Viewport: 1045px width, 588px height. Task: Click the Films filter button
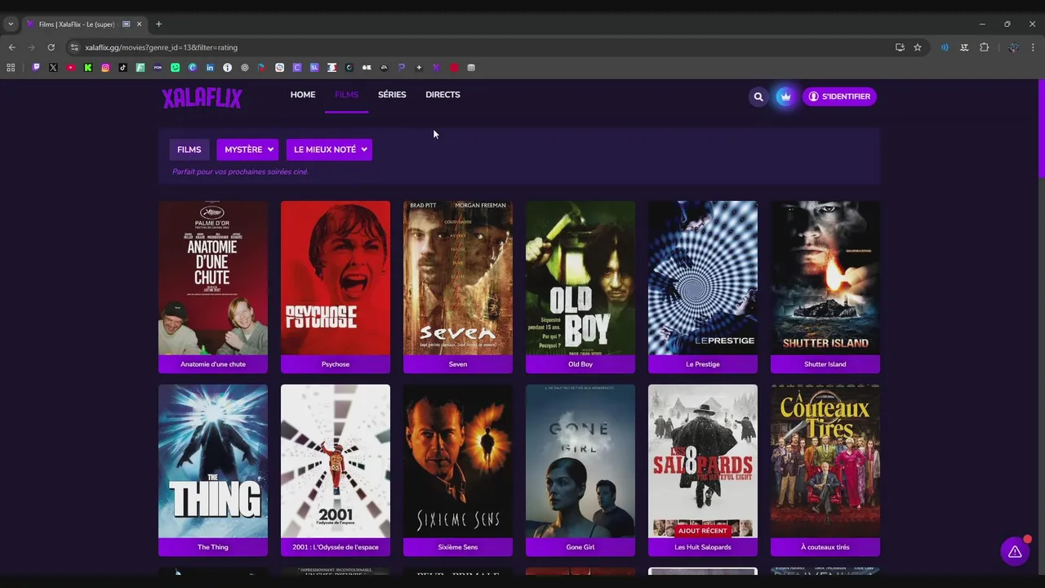[x=189, y=149]
